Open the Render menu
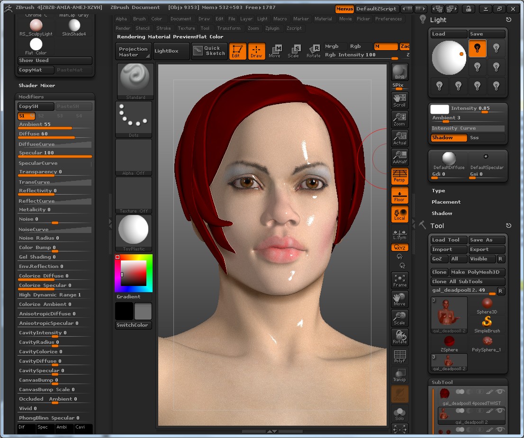 click(x=123, y=28)
